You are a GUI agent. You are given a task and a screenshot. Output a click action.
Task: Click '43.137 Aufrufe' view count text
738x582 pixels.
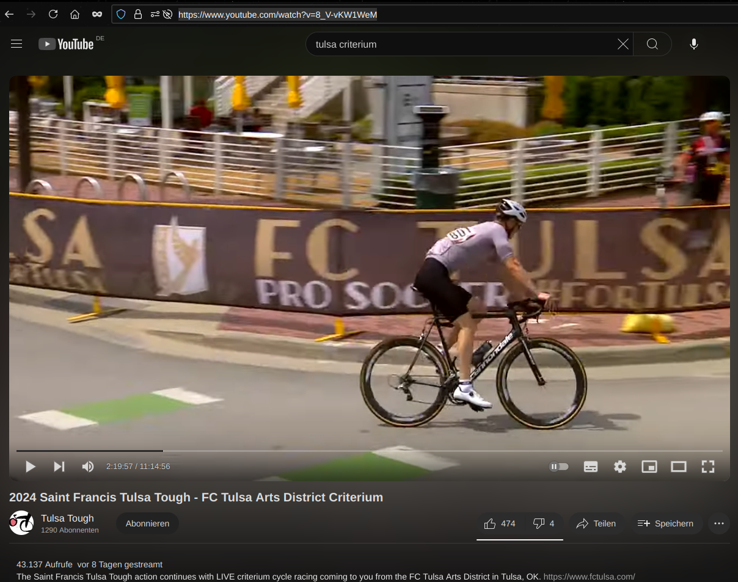[45, 564]
